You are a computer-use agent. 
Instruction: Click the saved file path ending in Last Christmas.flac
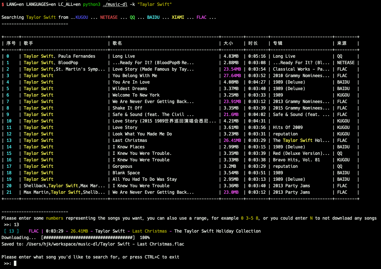point(105,244)
